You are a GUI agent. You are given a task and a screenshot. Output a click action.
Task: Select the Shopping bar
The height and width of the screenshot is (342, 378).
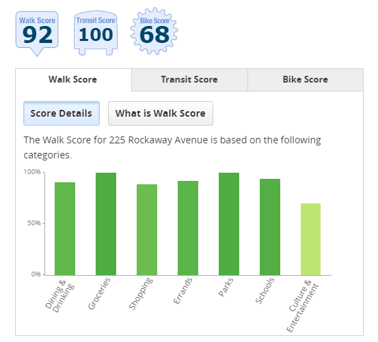tap(147, 229)
